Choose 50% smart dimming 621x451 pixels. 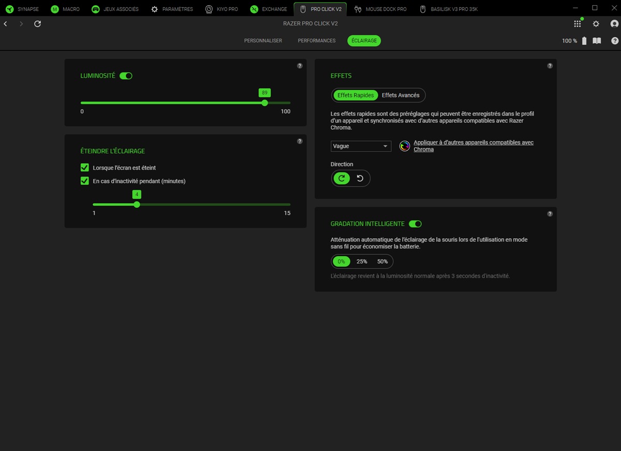tap(382, 261)
